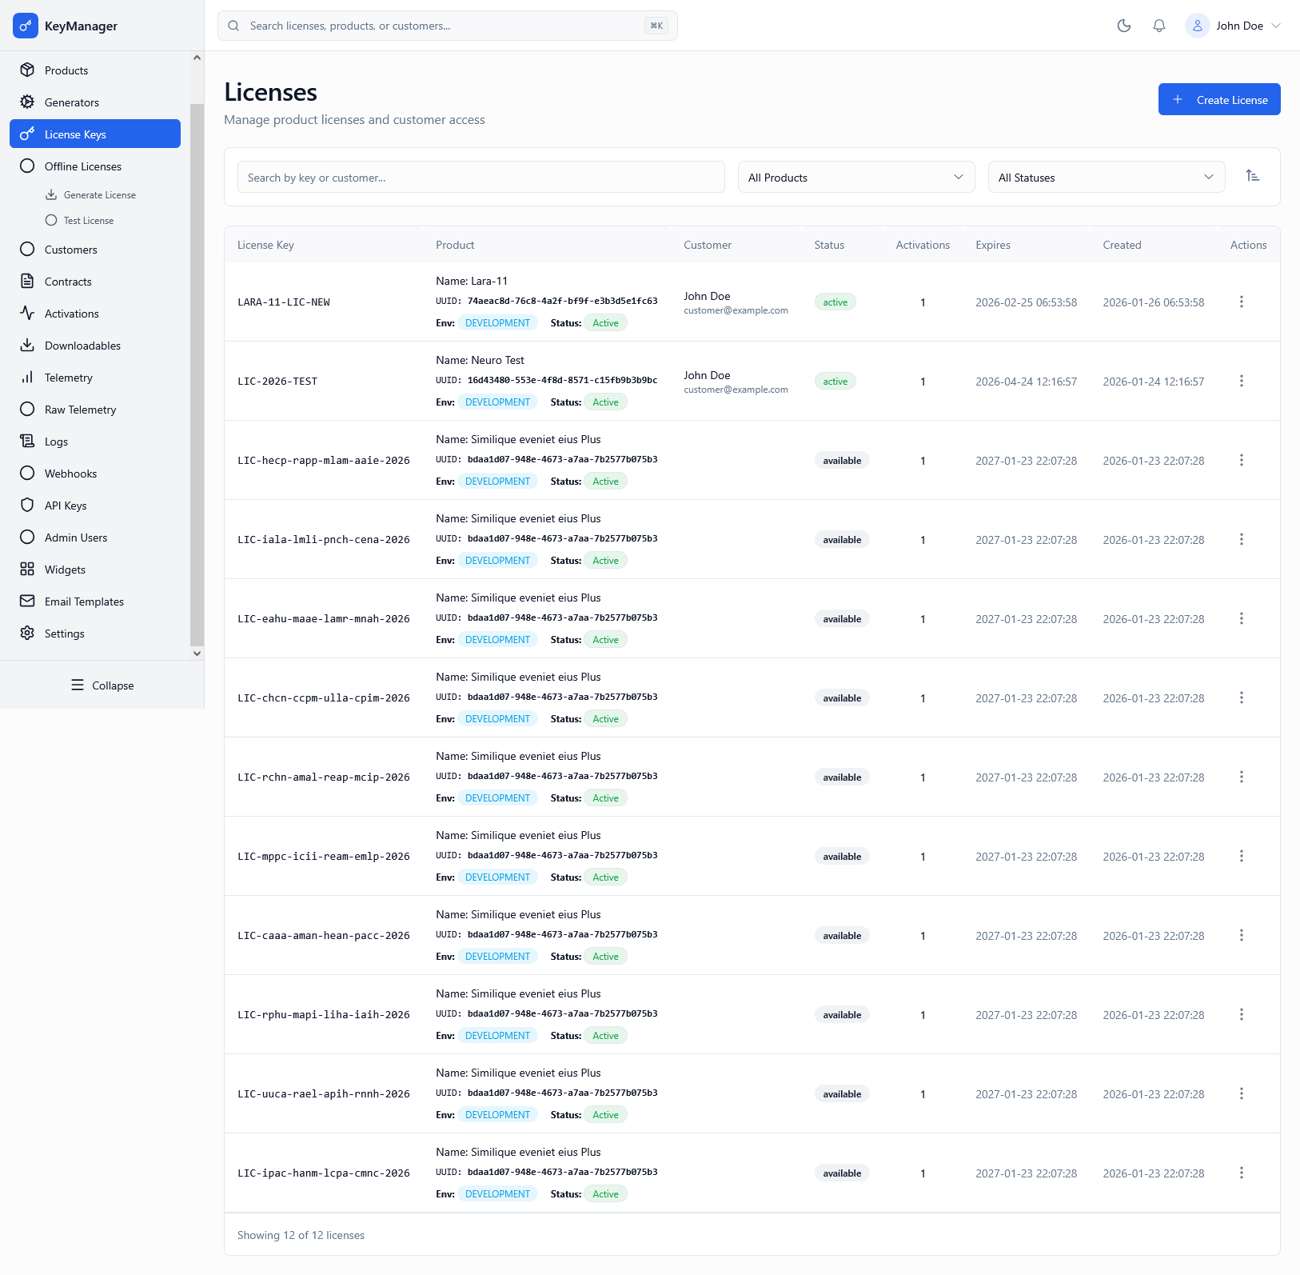The image size is (1300, 1275).
Task: Click the Create License button
Action: 1218,99
